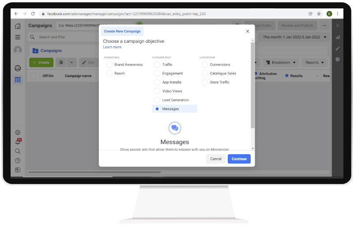Click the dialog scrollbar down arrow
This screenshot has height=226, width=354.
(252, 148)
